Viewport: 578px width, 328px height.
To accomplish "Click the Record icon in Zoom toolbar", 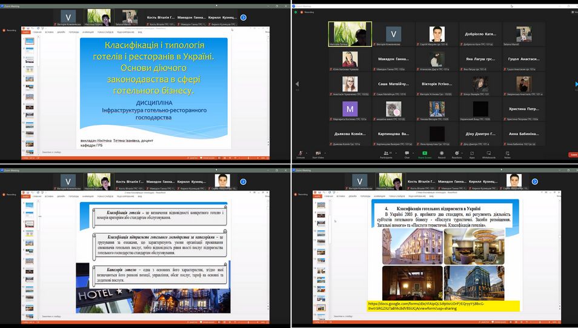I will coord(442,154).
